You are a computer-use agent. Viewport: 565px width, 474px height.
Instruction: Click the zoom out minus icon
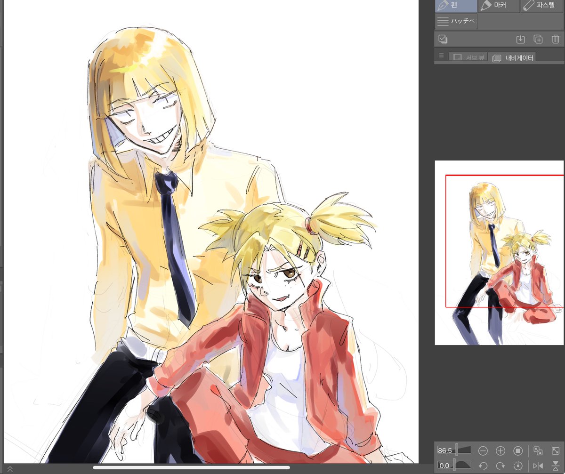(483, 451)
